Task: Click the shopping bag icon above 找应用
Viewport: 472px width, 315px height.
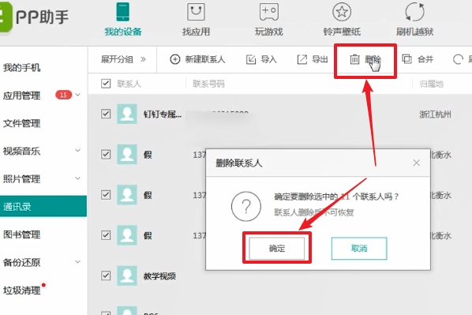Action: (x=196, y=12)
